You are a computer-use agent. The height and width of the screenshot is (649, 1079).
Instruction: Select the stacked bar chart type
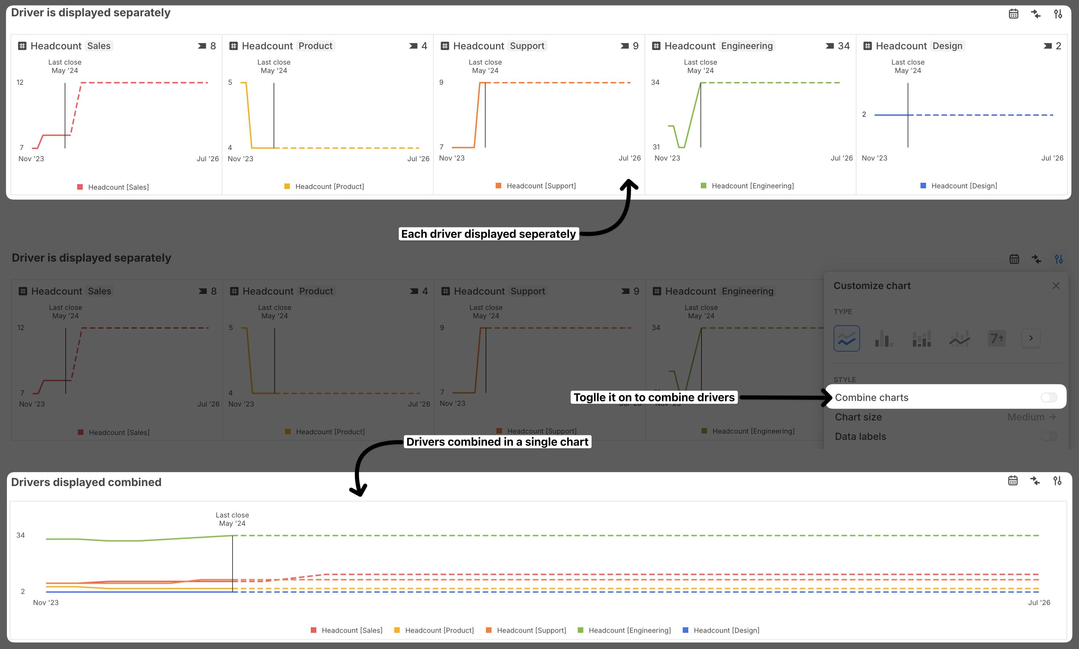click(x=921, y=338)
